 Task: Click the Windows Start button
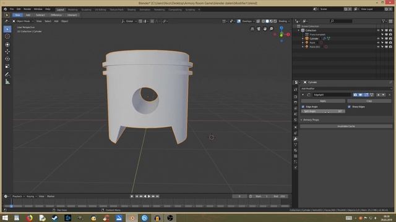(x=5, y=218)
